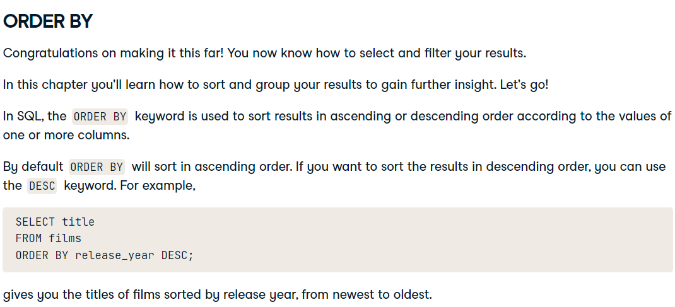Click the SELECT keyword in code block

click(35, 222)
